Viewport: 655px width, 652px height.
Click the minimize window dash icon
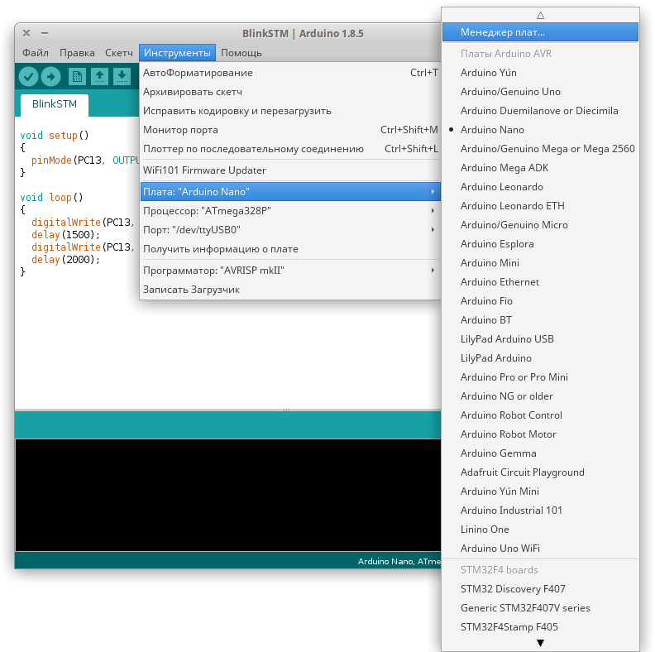45,32
